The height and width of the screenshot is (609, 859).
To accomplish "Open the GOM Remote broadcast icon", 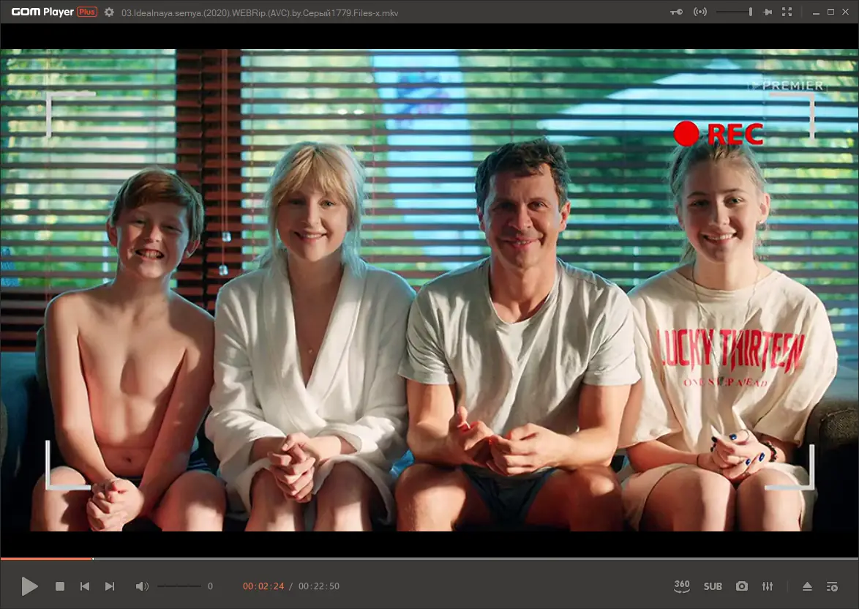I will (x=700, y=12).
